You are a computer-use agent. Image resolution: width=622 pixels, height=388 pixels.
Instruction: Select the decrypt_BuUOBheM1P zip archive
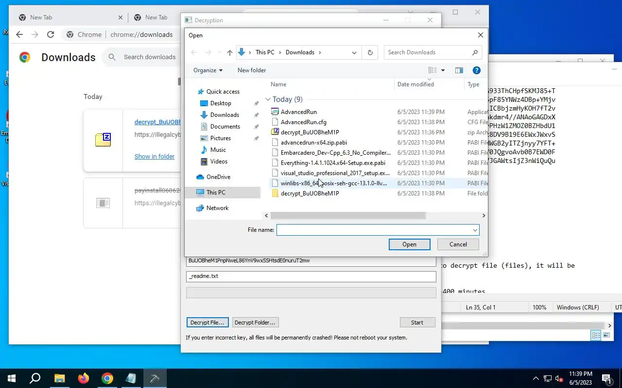(x=310, y=132)
